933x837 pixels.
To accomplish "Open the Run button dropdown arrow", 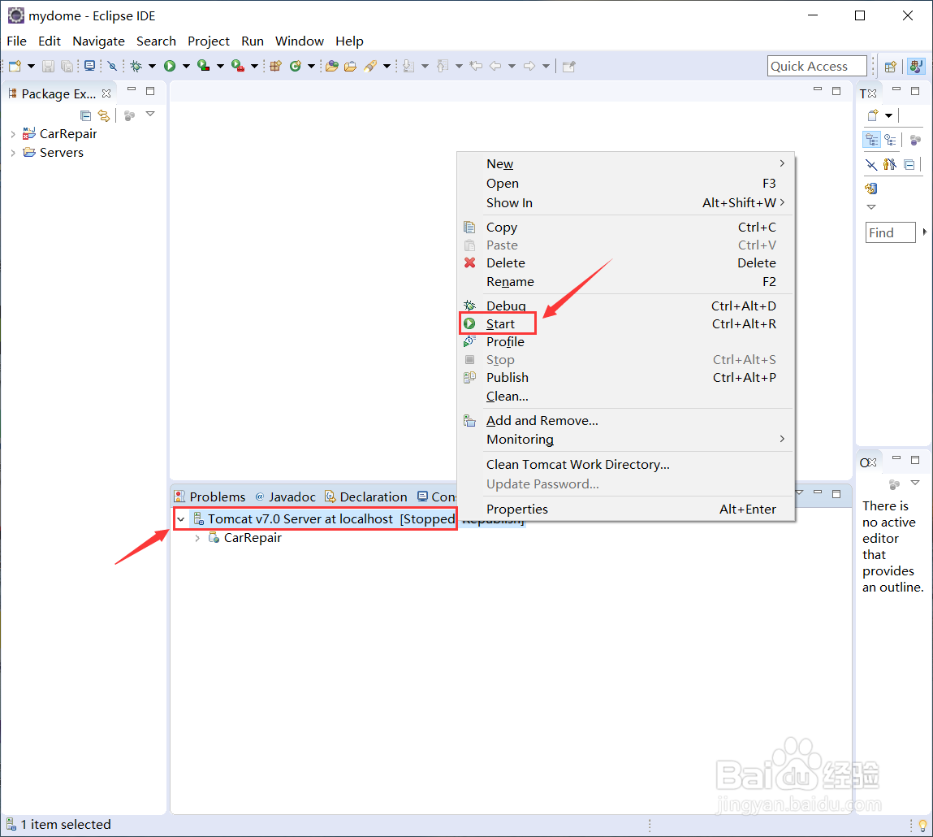I will (186, 66).
